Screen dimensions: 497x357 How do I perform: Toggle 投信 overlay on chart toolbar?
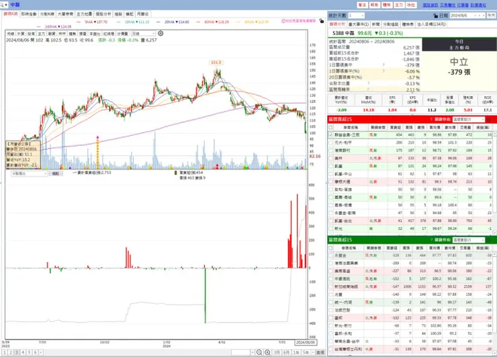[x=31, y=34]
